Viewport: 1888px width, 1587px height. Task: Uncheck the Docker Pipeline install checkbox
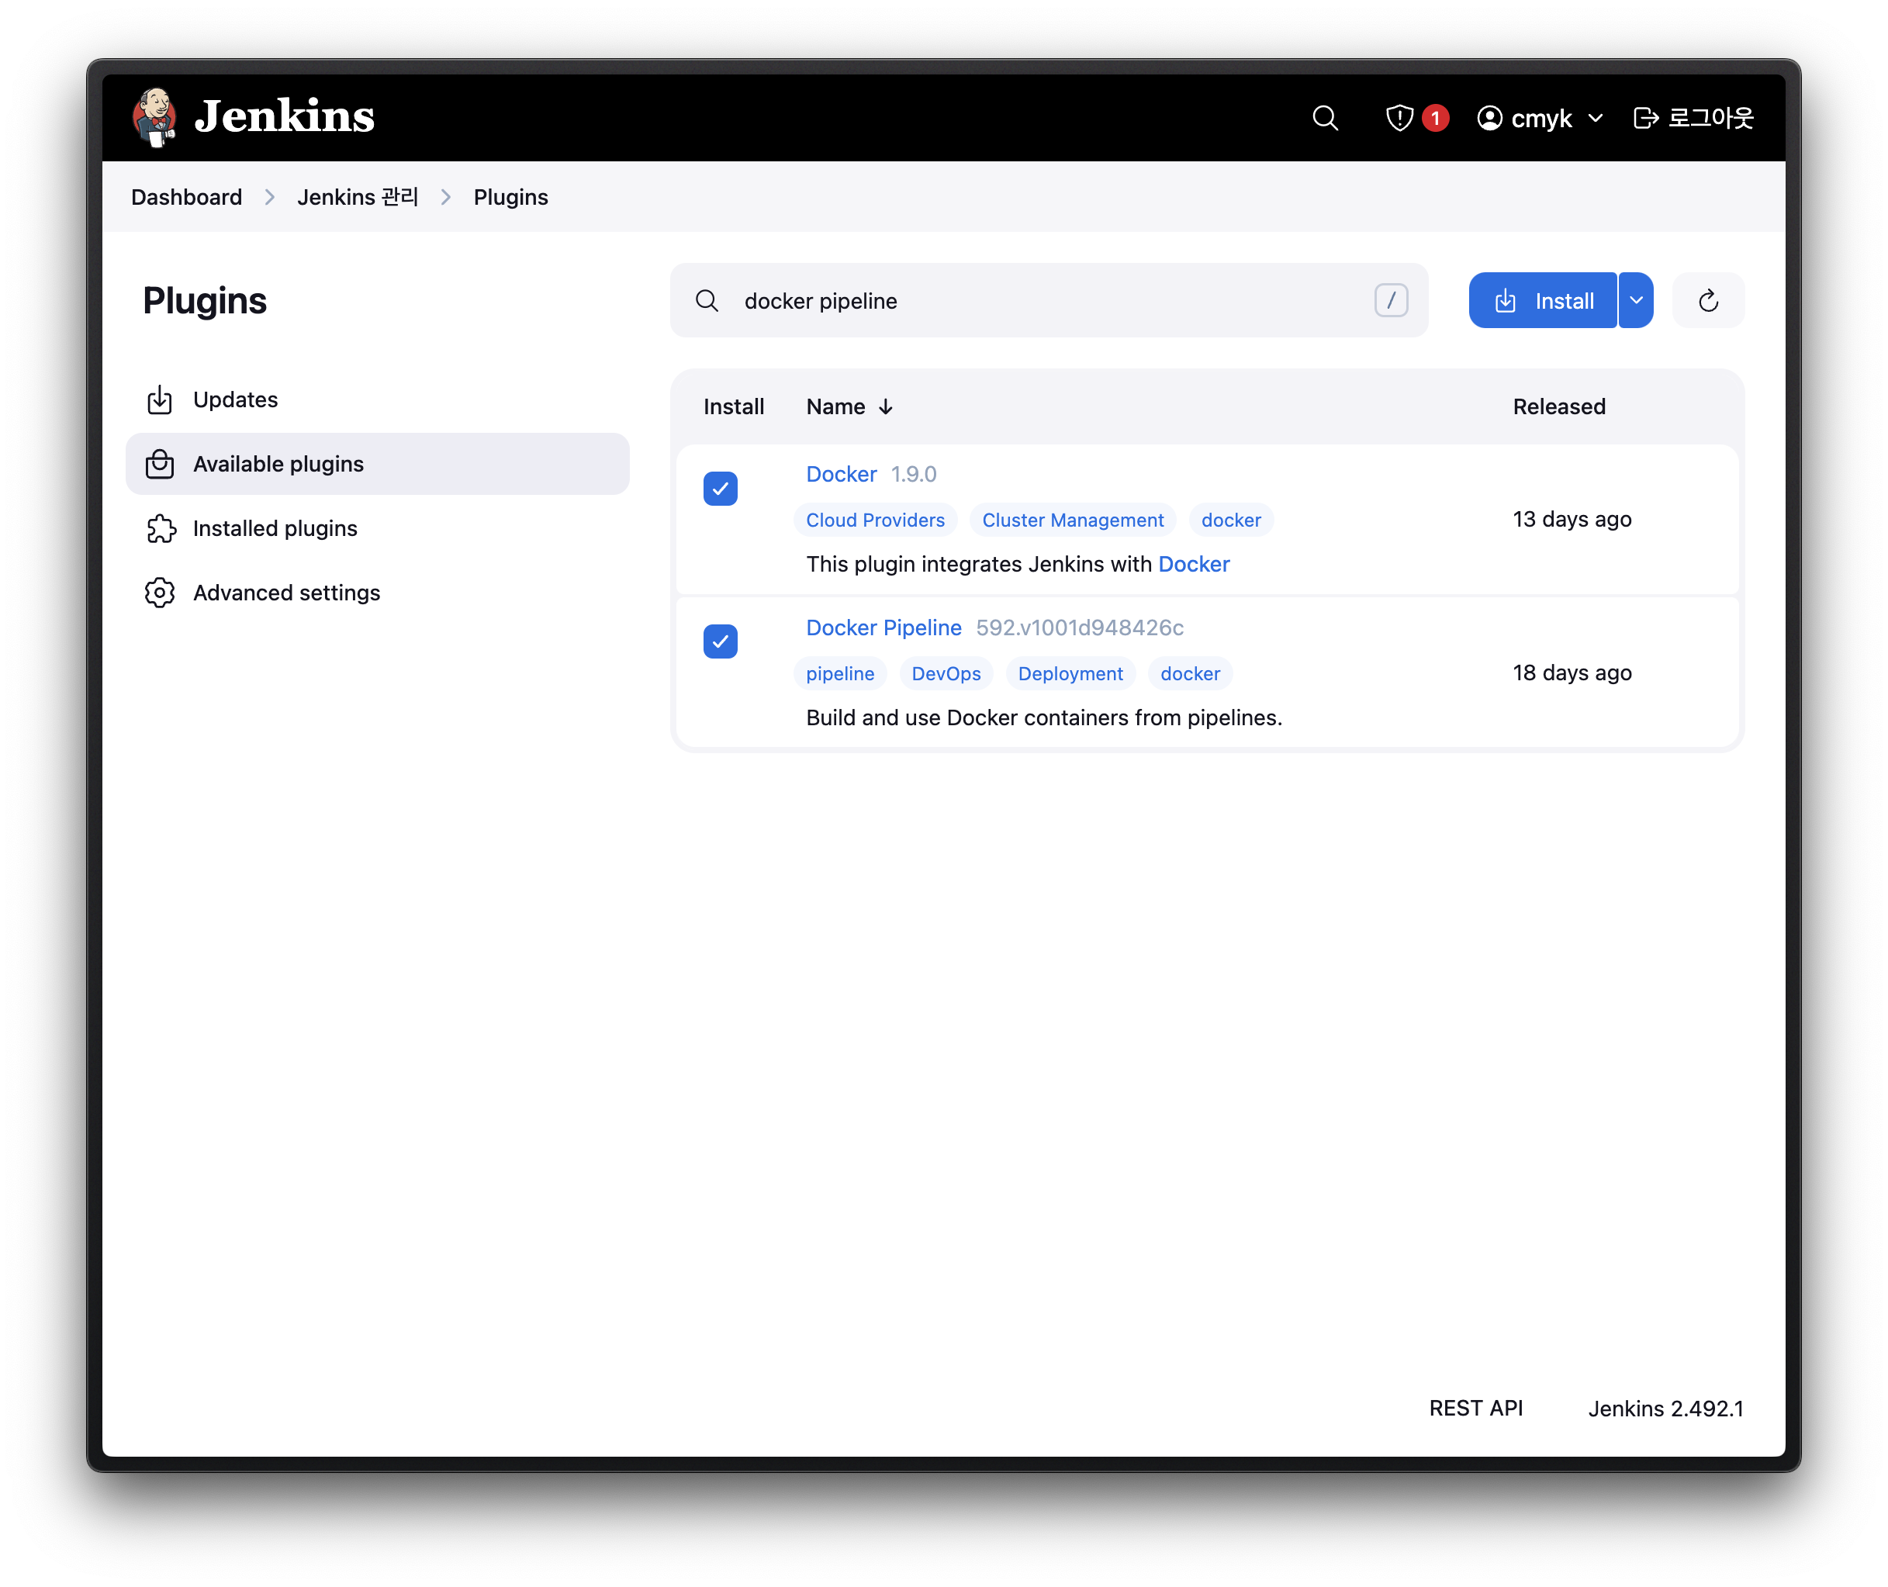point(721,641)
